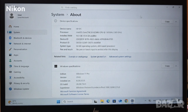
Task: Launch Microsoft Edge from taskbar
Action: (x=108, y=101)
